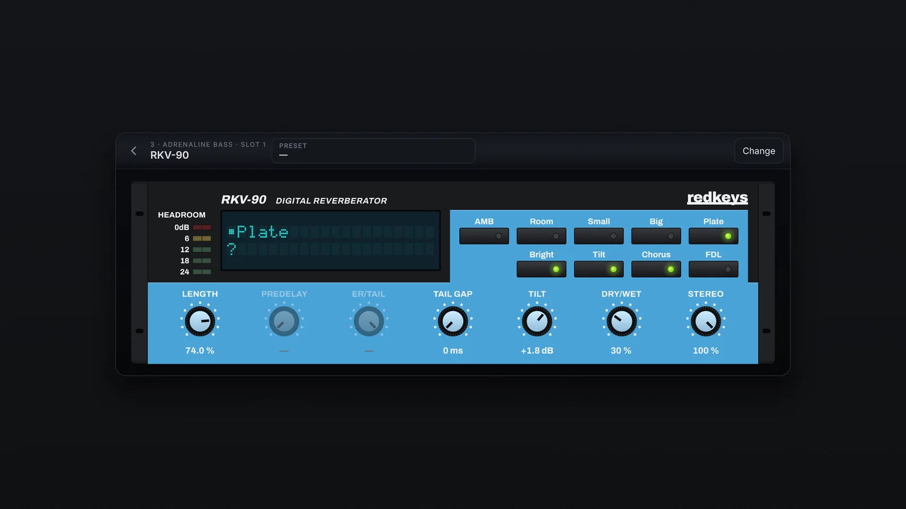Disable the Tilt switch
906x509 pixels.
click(599, 269)
